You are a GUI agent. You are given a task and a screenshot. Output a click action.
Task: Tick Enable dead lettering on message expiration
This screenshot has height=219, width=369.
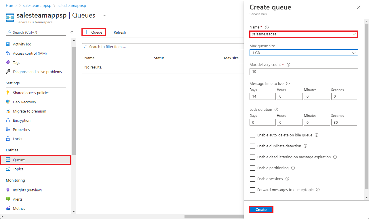pos(252,157)
